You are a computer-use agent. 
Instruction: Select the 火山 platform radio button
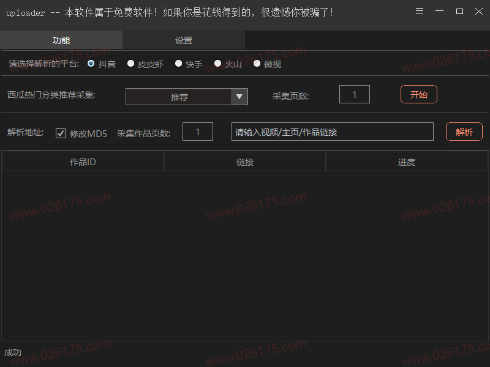pyautogui.click(x=218, y=64)
